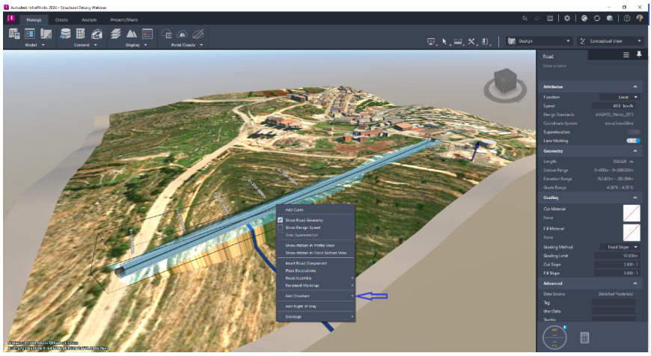This screenshot has width=651, height=356.
Task: Expand the Display group dropdown
Action: 146,45
